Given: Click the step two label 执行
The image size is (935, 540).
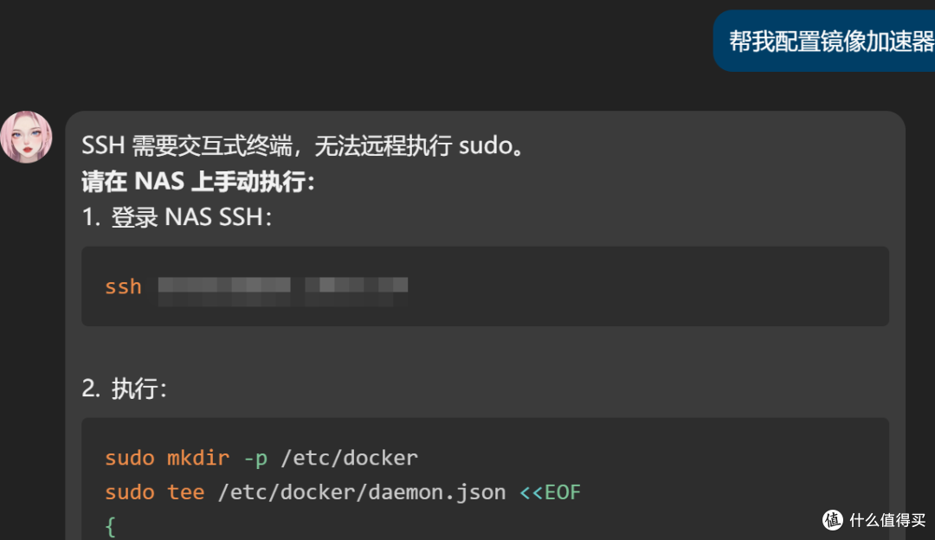Looking at the screenshot, I should click(138, 389).
